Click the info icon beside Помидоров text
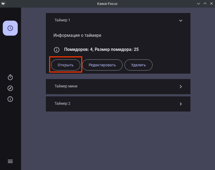Viewport: 215px width, 170px height. pyautogui.click(x=56, y=50)
